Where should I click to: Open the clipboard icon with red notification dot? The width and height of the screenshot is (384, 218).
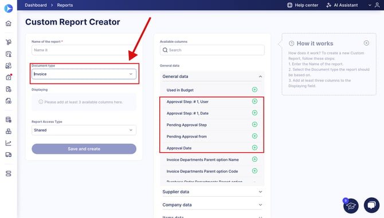click(x=9, y=77)
